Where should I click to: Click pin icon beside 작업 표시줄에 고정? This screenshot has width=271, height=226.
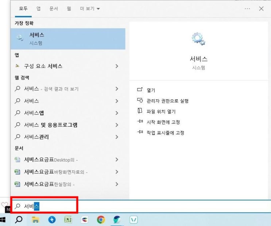tap(140, 132)
